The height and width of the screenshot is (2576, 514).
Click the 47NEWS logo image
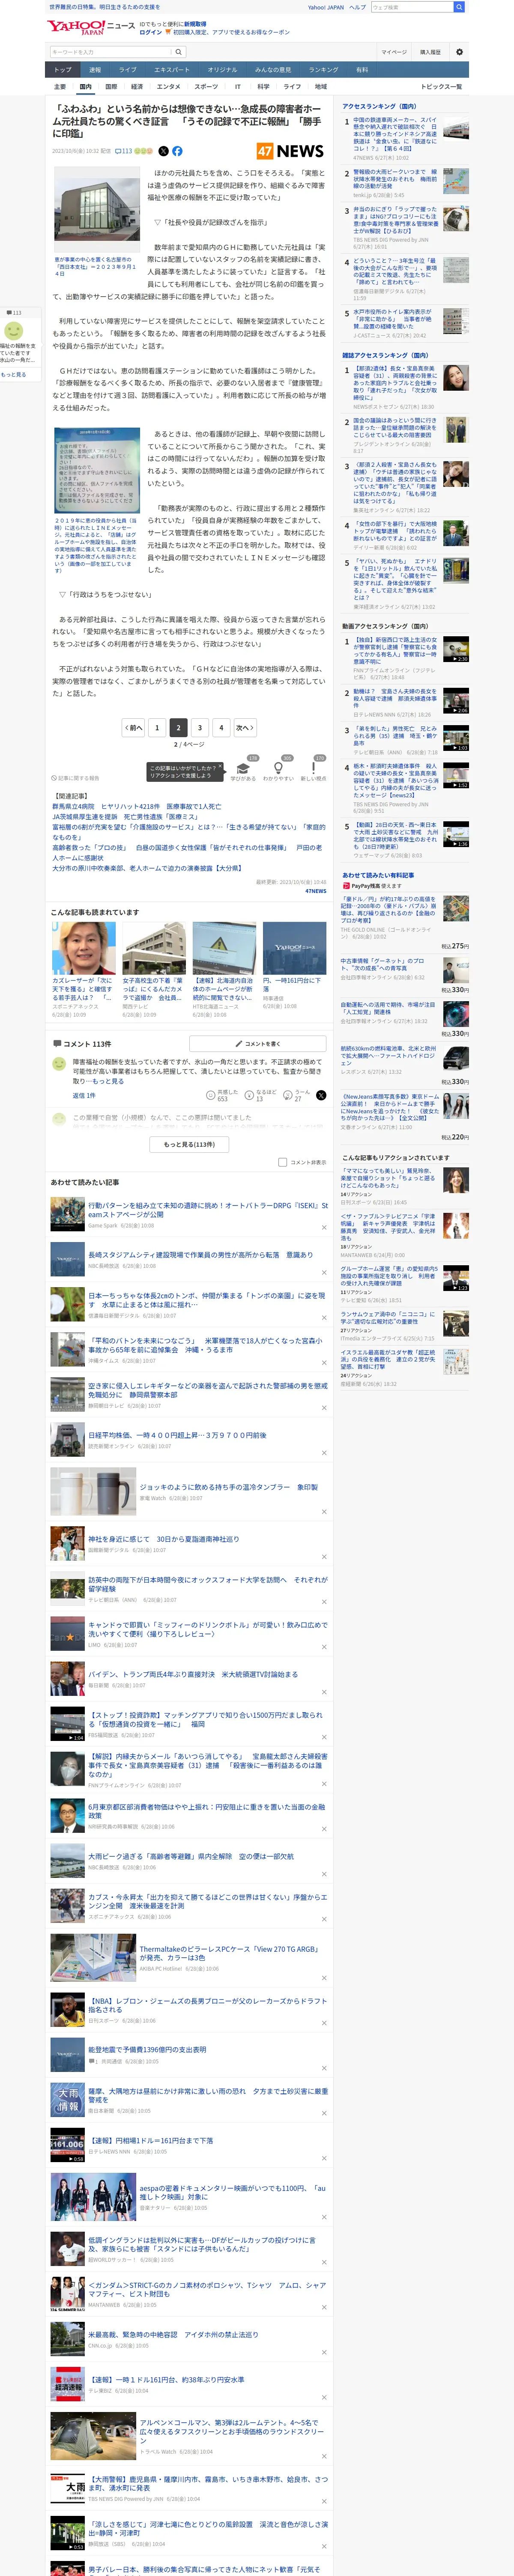click(290, 151)
